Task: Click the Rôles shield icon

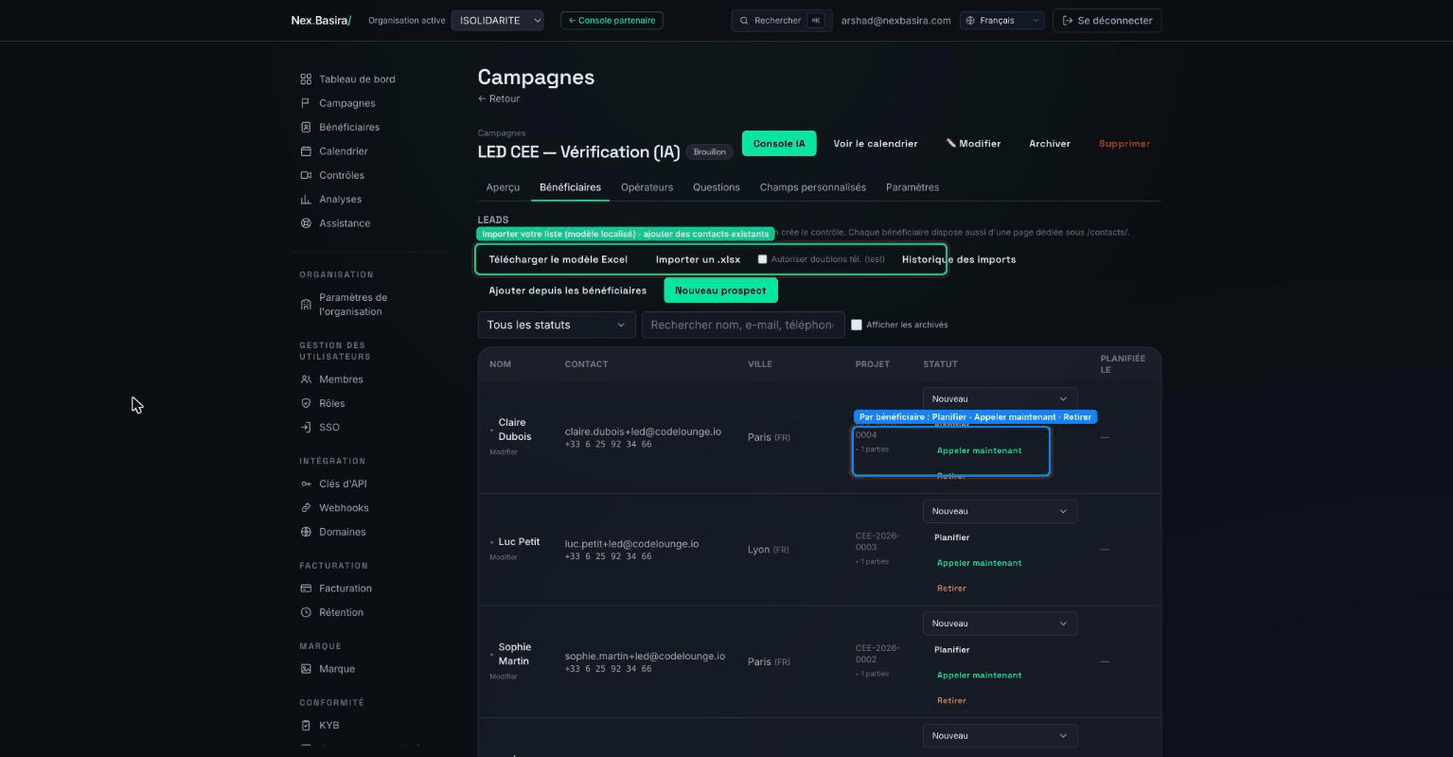Action: pos(306,403)
